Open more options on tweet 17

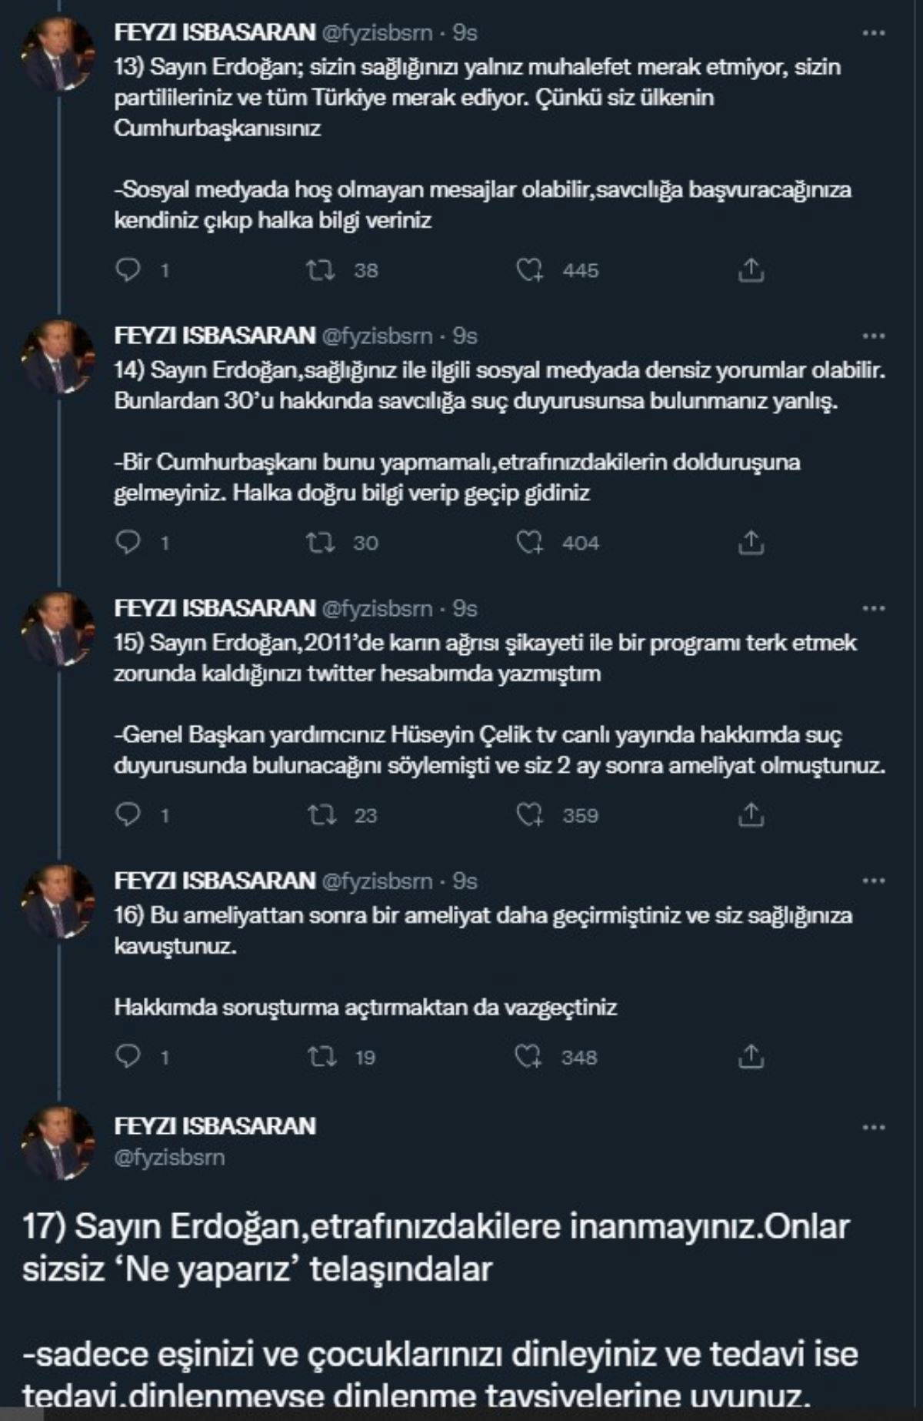click(874, 1128)
